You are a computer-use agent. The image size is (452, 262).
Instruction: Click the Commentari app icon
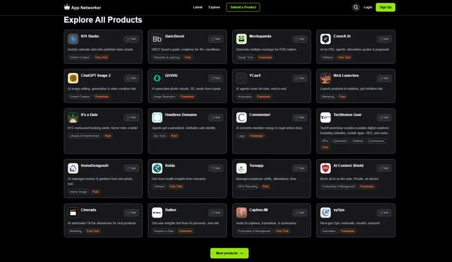[241, 117]
